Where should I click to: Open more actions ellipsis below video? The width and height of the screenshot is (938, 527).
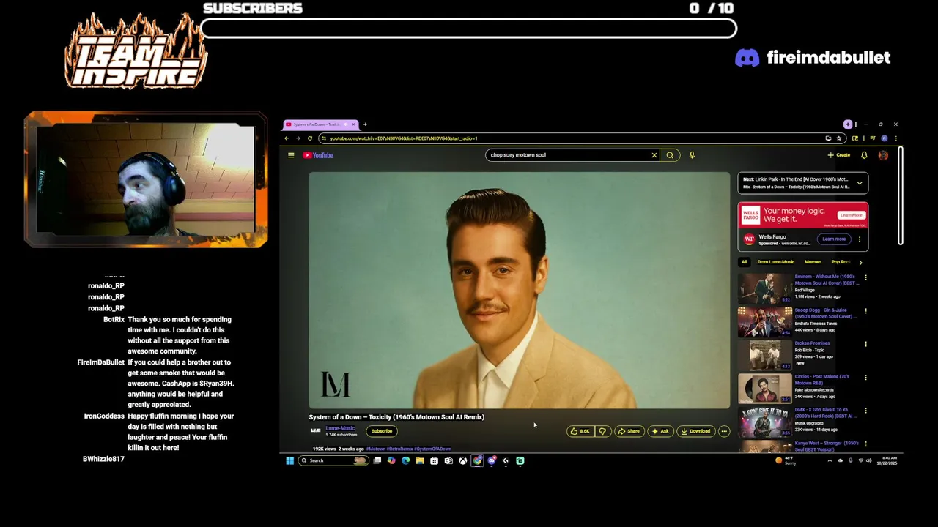point(724,431)
